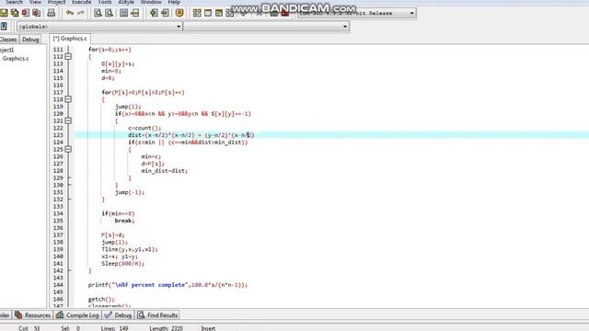Click the Rebuild All toolbar icon
Image resolution: width=589 pixels, height=331 pixels.
(230, 13)
